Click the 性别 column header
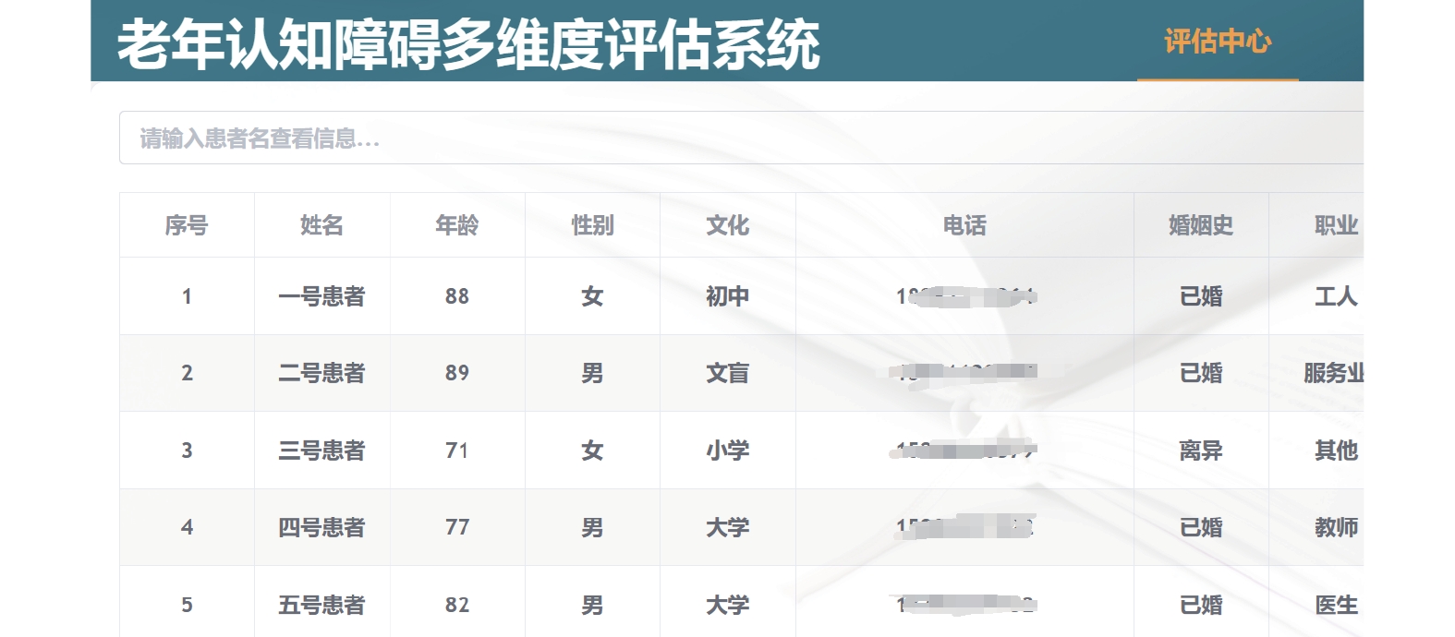 (x=592, y=225)
